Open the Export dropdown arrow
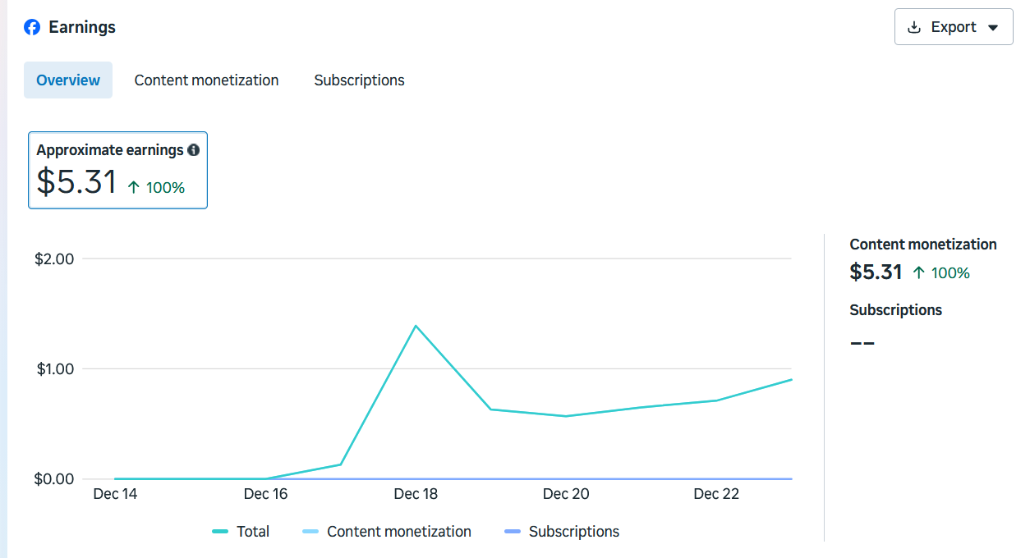Image resolution: width=1030 pixels, height=558 pixels. tap(993, 27)
